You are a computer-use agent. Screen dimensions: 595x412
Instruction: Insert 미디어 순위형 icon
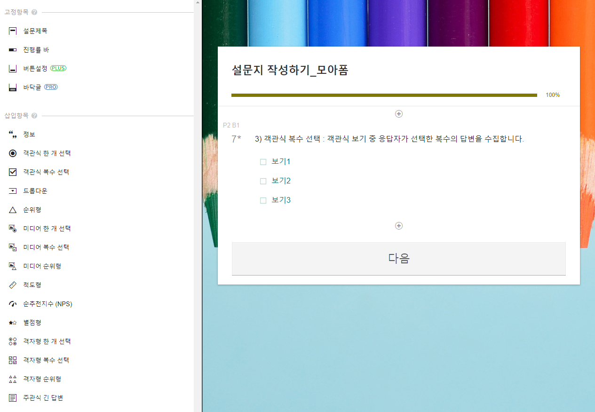[x=13, y=266]
